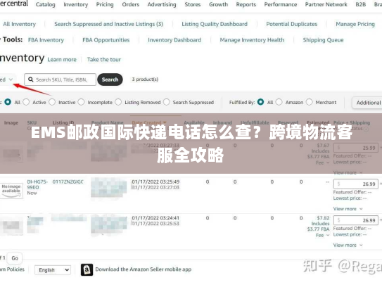
Task: Click the Amazon Seller app icon
Action: click(x=87, y=269)
